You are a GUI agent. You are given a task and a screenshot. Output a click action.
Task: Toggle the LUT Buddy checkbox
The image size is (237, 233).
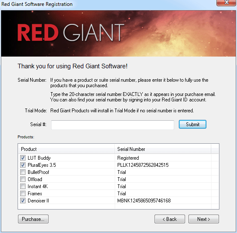tap(23, 158)
